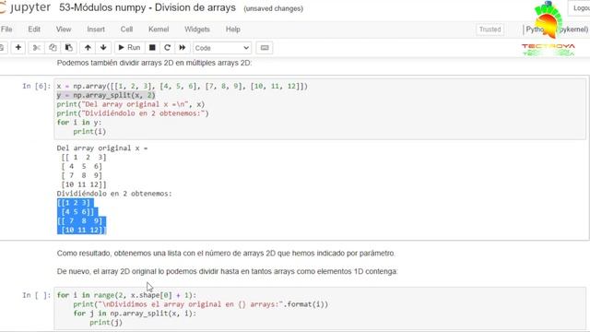Open the Cell menu
The height and width of the screenshot is (332, 590).
[x=126, y=30]
